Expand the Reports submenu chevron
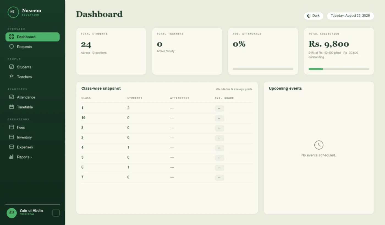 pos(31,157)
